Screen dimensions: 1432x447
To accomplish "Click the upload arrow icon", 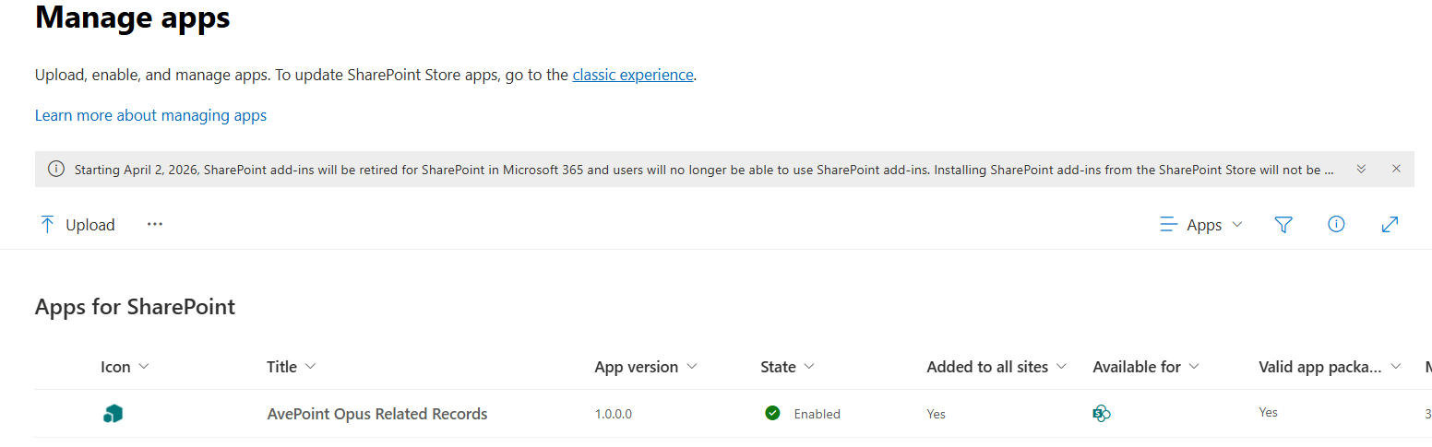I will point(47,225).
